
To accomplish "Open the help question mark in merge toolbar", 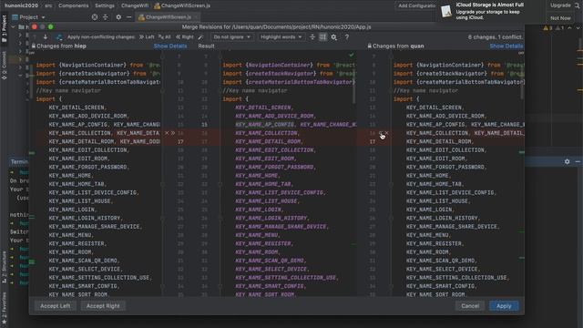I will coord(346,36).
